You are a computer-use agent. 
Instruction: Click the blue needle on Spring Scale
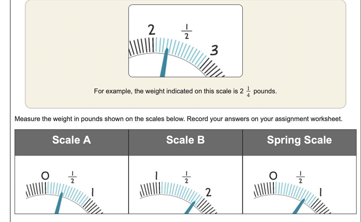pos(299,206)
